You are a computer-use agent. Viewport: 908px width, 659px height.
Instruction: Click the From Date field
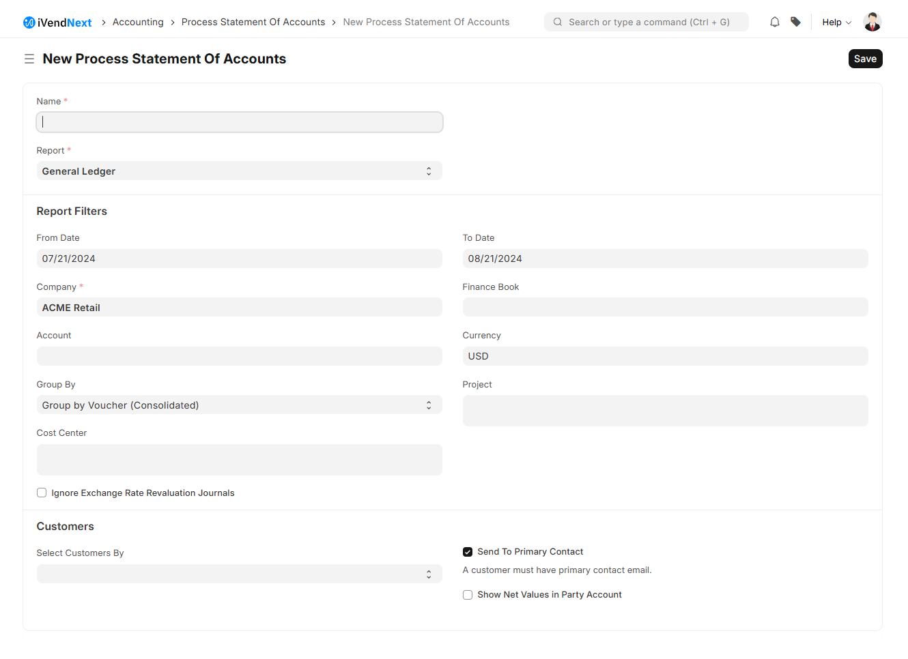[x=239, y=258]
